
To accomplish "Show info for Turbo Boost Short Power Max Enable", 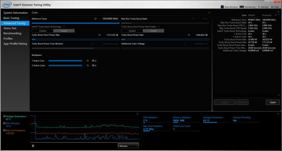I will 159,26.
